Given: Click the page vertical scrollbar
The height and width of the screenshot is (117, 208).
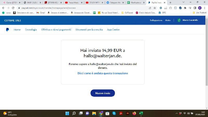Looking at the screenshot, I should click(207, 52).
